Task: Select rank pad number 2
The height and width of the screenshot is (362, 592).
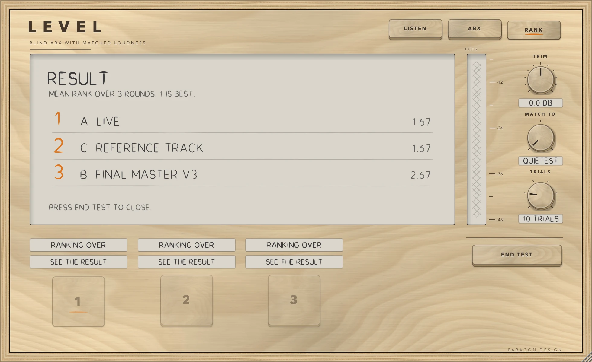Action: point(186,300)
